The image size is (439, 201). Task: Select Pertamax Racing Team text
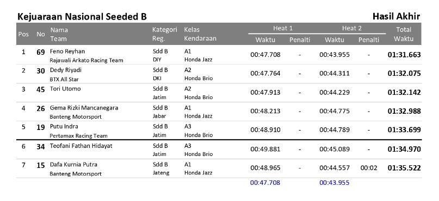tap(78, 136)
